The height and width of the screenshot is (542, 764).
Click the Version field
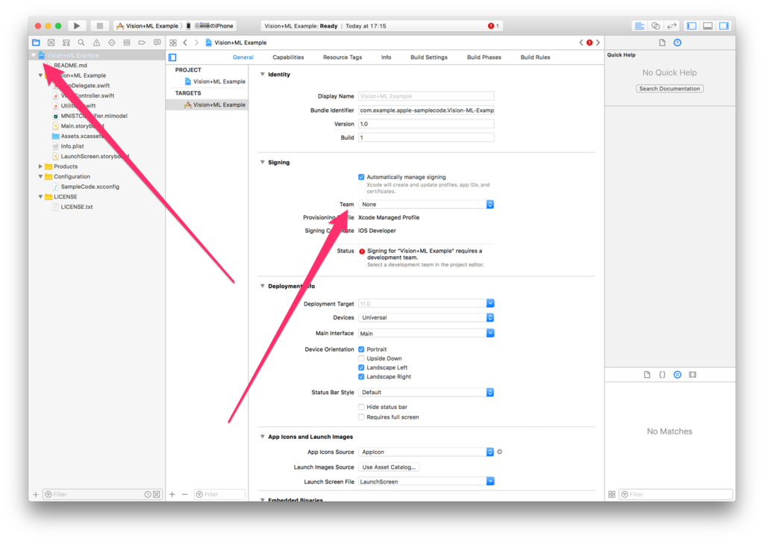pyautogui.click(x=426, y=124)
